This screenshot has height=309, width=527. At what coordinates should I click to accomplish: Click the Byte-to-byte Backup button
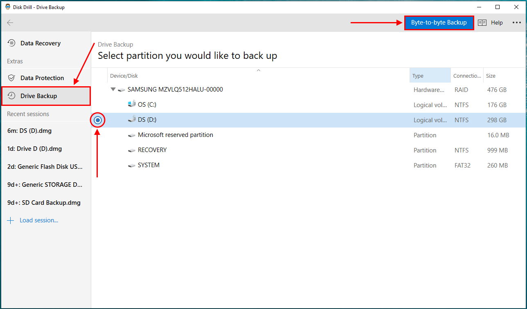(x=439, y=22)
